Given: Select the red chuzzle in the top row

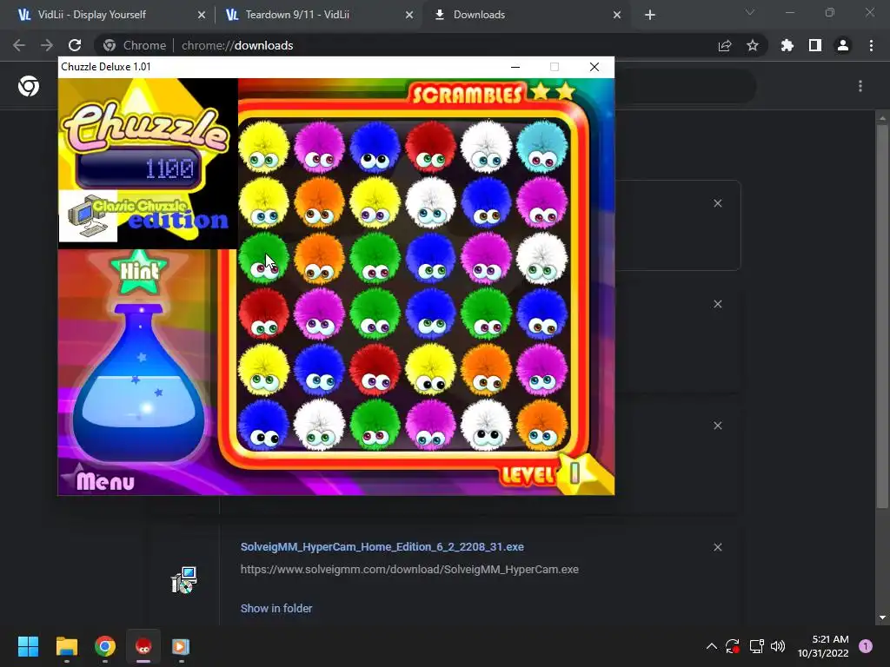Looking at the screenshot, I should tap(431, 148).
